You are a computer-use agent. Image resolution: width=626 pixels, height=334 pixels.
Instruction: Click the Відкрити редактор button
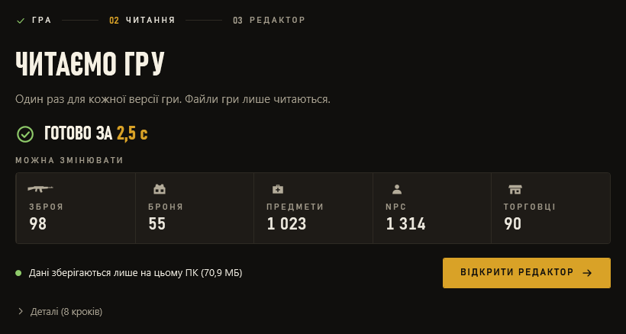527,273
